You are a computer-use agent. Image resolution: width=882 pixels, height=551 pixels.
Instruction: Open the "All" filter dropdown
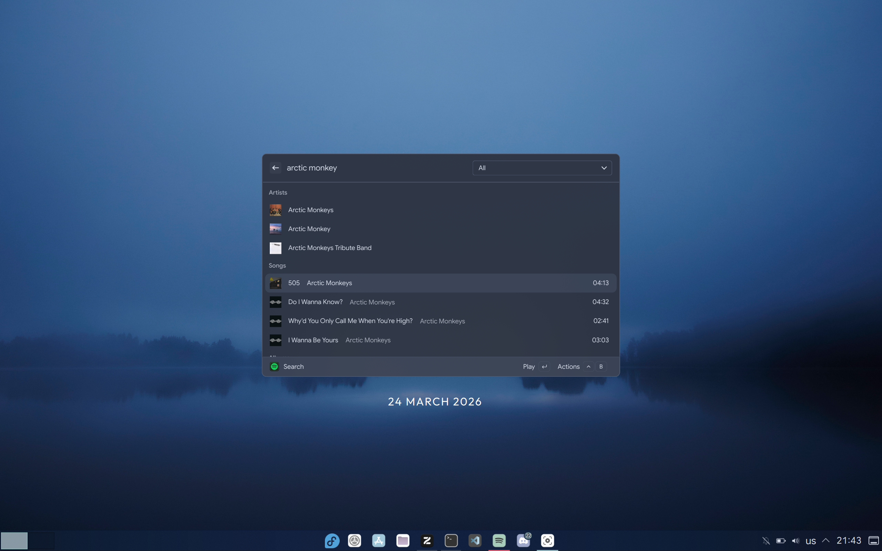542,168
